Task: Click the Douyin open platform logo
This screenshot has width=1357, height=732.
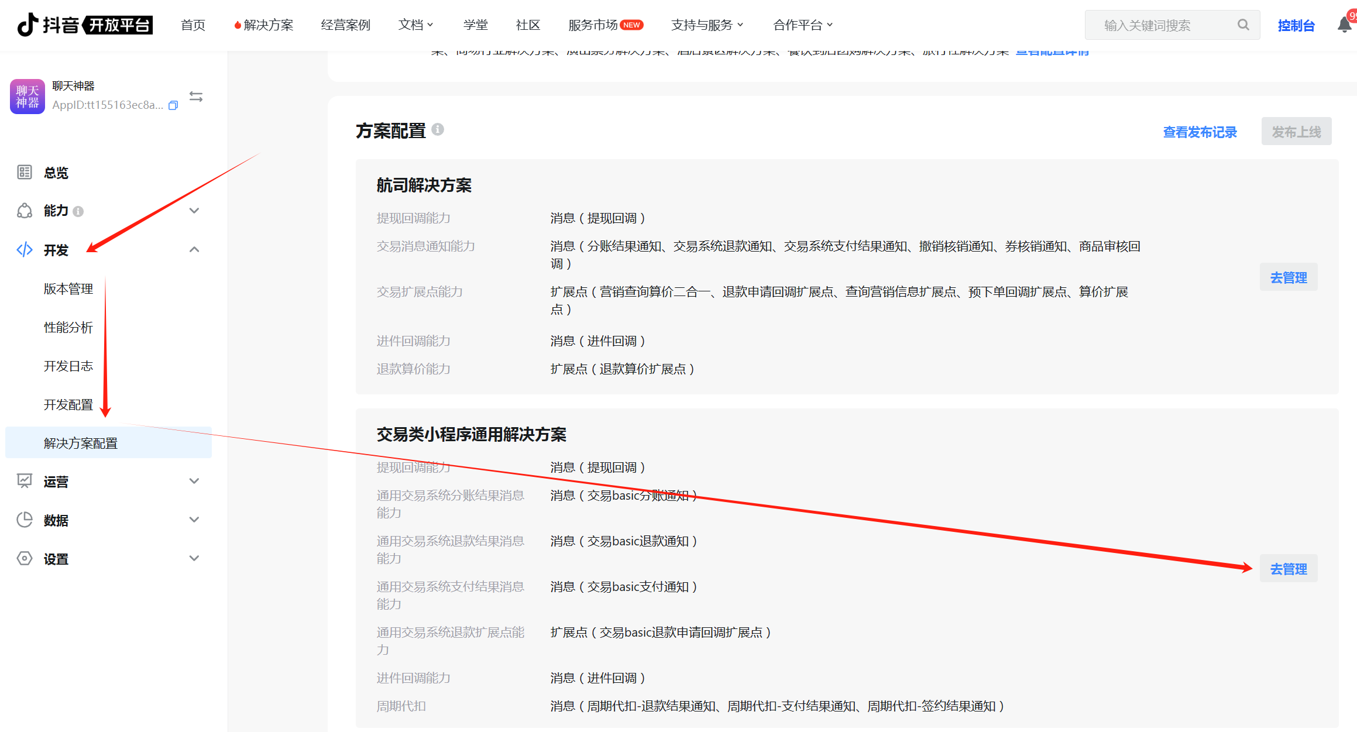Action: [85, 25]
